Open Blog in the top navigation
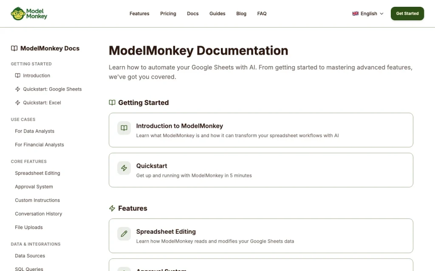Screen dimensions: 435x271 [241, 14]
